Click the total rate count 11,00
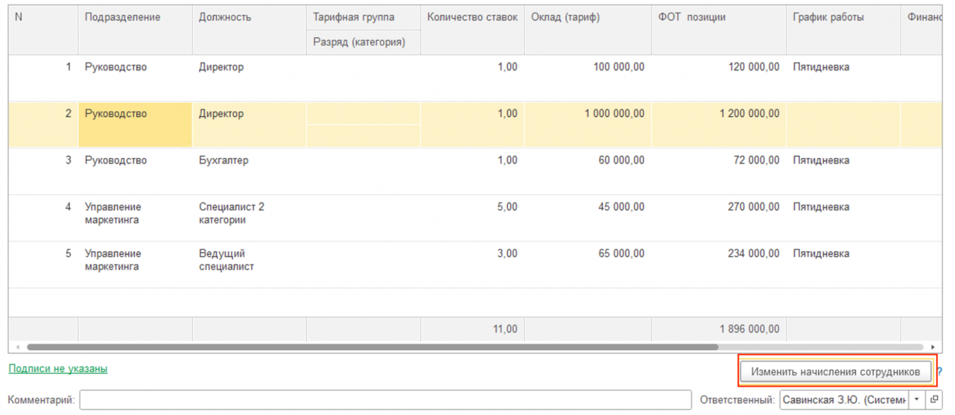The height and width of the screenshot is (415, 955). point(505,329)
